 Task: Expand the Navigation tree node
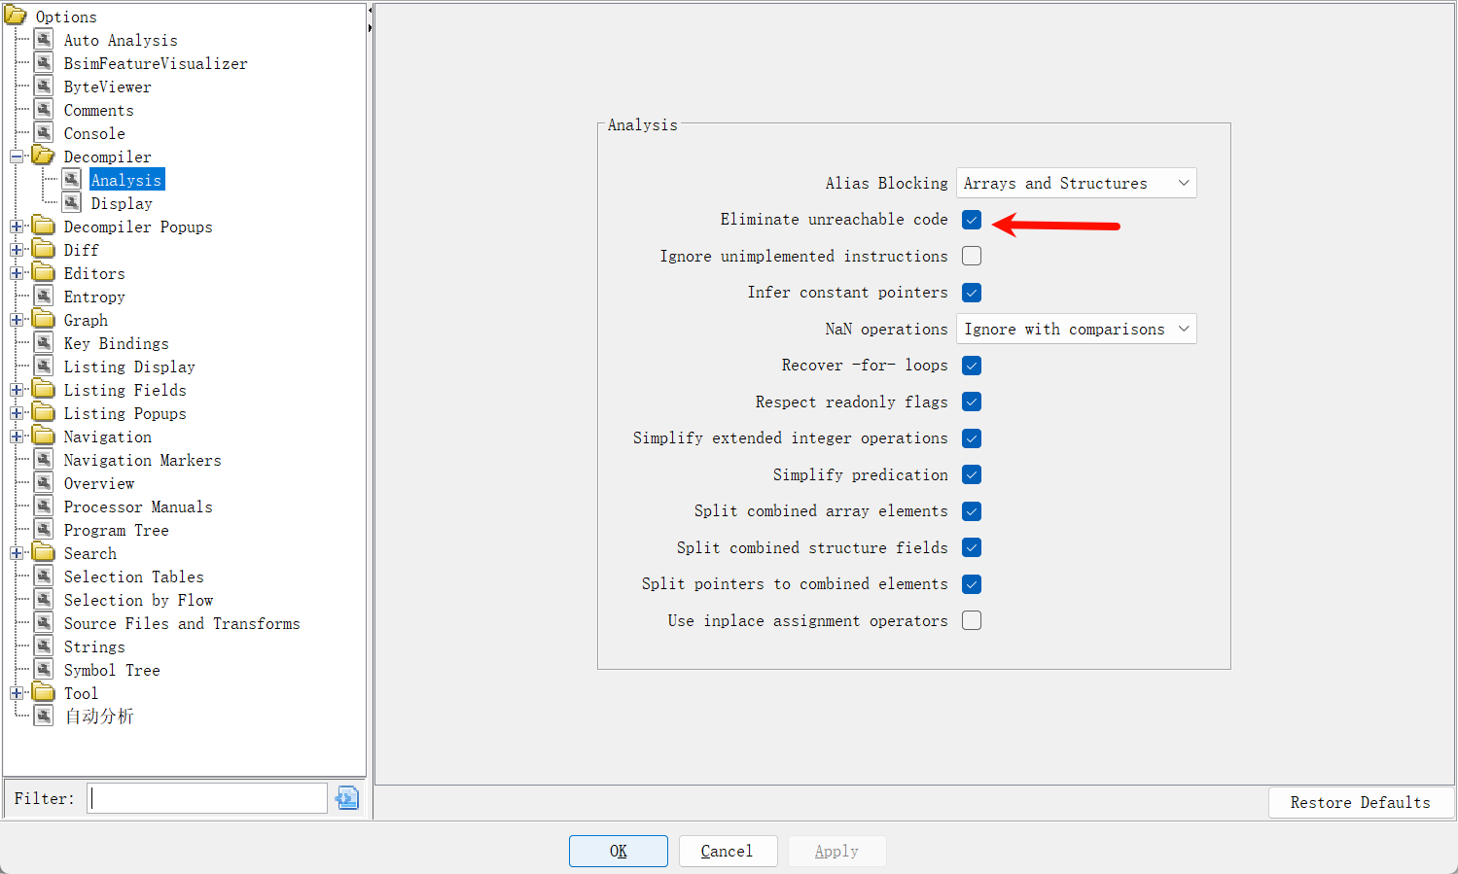[x=17, y=437]
